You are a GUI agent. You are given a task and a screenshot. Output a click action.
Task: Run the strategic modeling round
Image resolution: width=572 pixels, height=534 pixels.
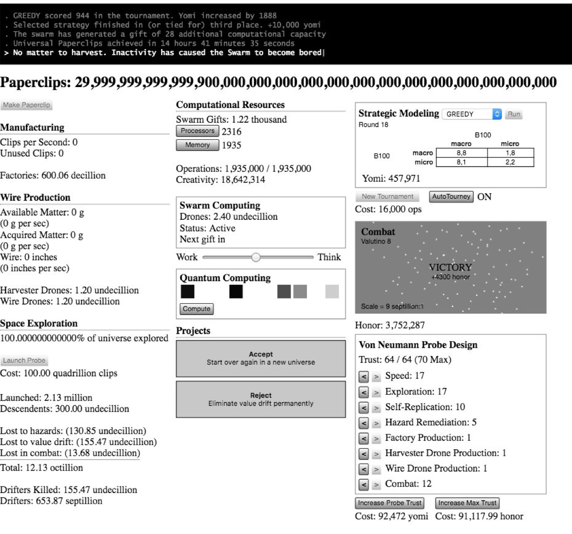click(x=514, y=114)
